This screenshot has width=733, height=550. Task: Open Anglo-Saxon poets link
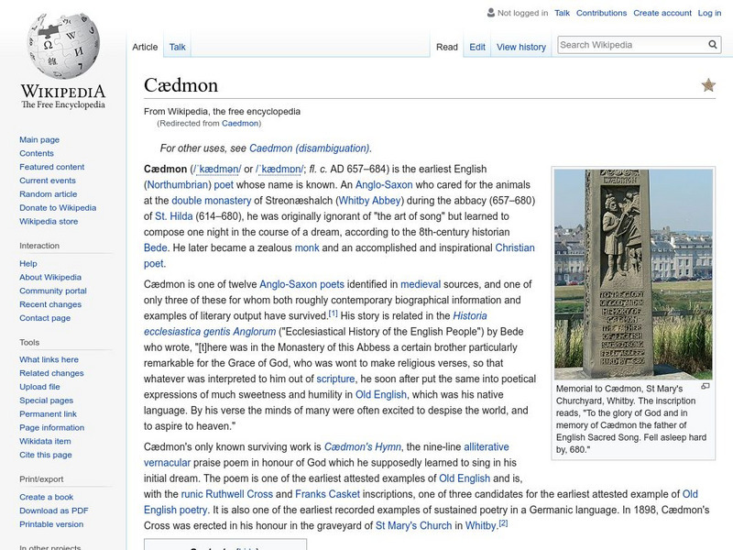[x=301, y=284]
